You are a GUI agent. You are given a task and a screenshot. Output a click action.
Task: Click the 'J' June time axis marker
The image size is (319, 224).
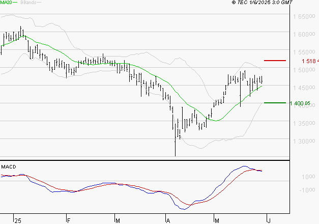(268, 220)
